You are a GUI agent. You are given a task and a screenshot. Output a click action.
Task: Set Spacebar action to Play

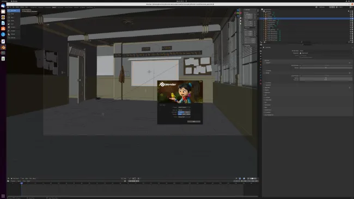180,114
